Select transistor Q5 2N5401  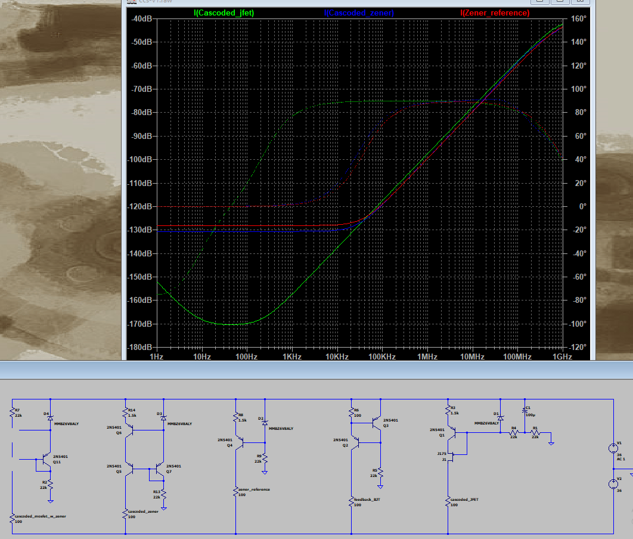(x=129, y=469)
